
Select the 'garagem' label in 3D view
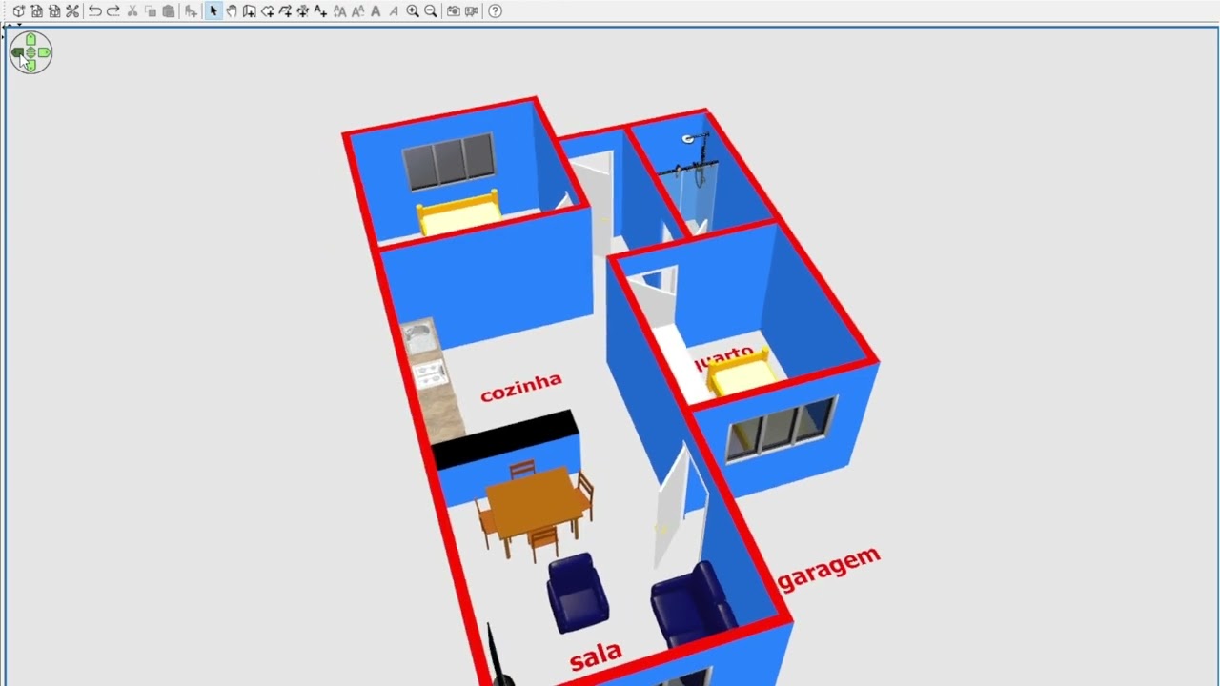(x=828, y=568)
